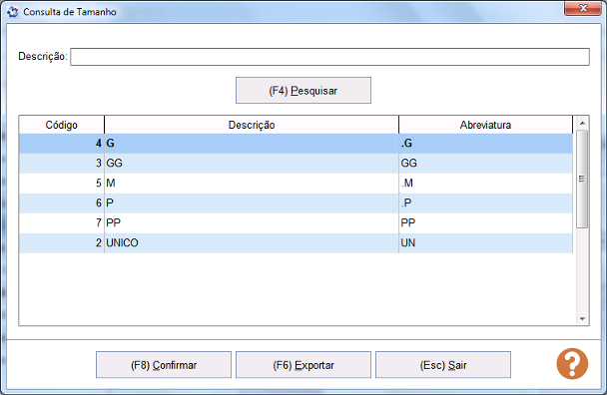Select the PP size row
The height and width of the screenshot is (395, 607).
click(x=296, y=222)
